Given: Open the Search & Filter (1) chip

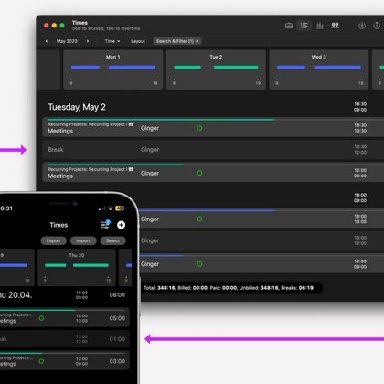Looking at the screenshot, I should pos(177,41).
